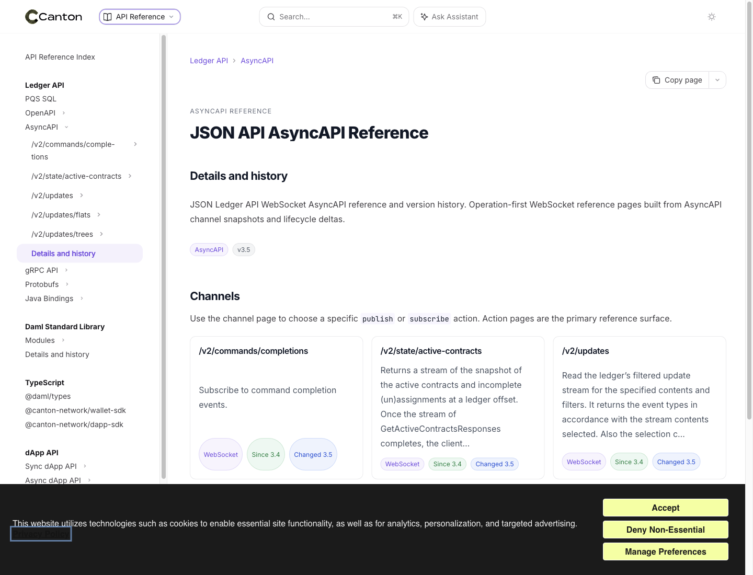Click the magnifier icon in search box

[x=271, y=17]
